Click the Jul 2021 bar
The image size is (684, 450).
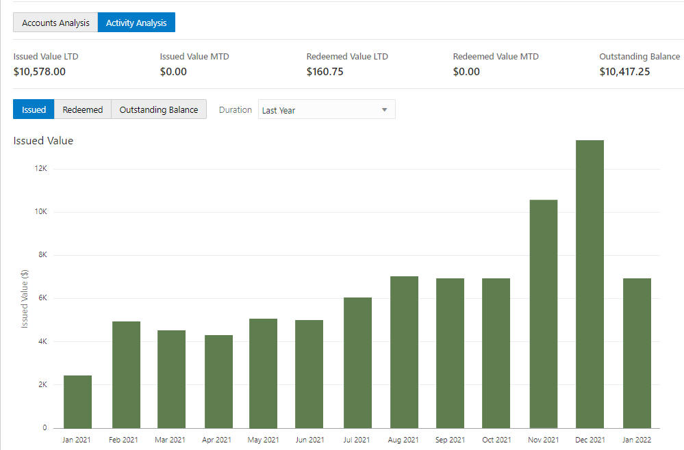(x=357, y=363)
